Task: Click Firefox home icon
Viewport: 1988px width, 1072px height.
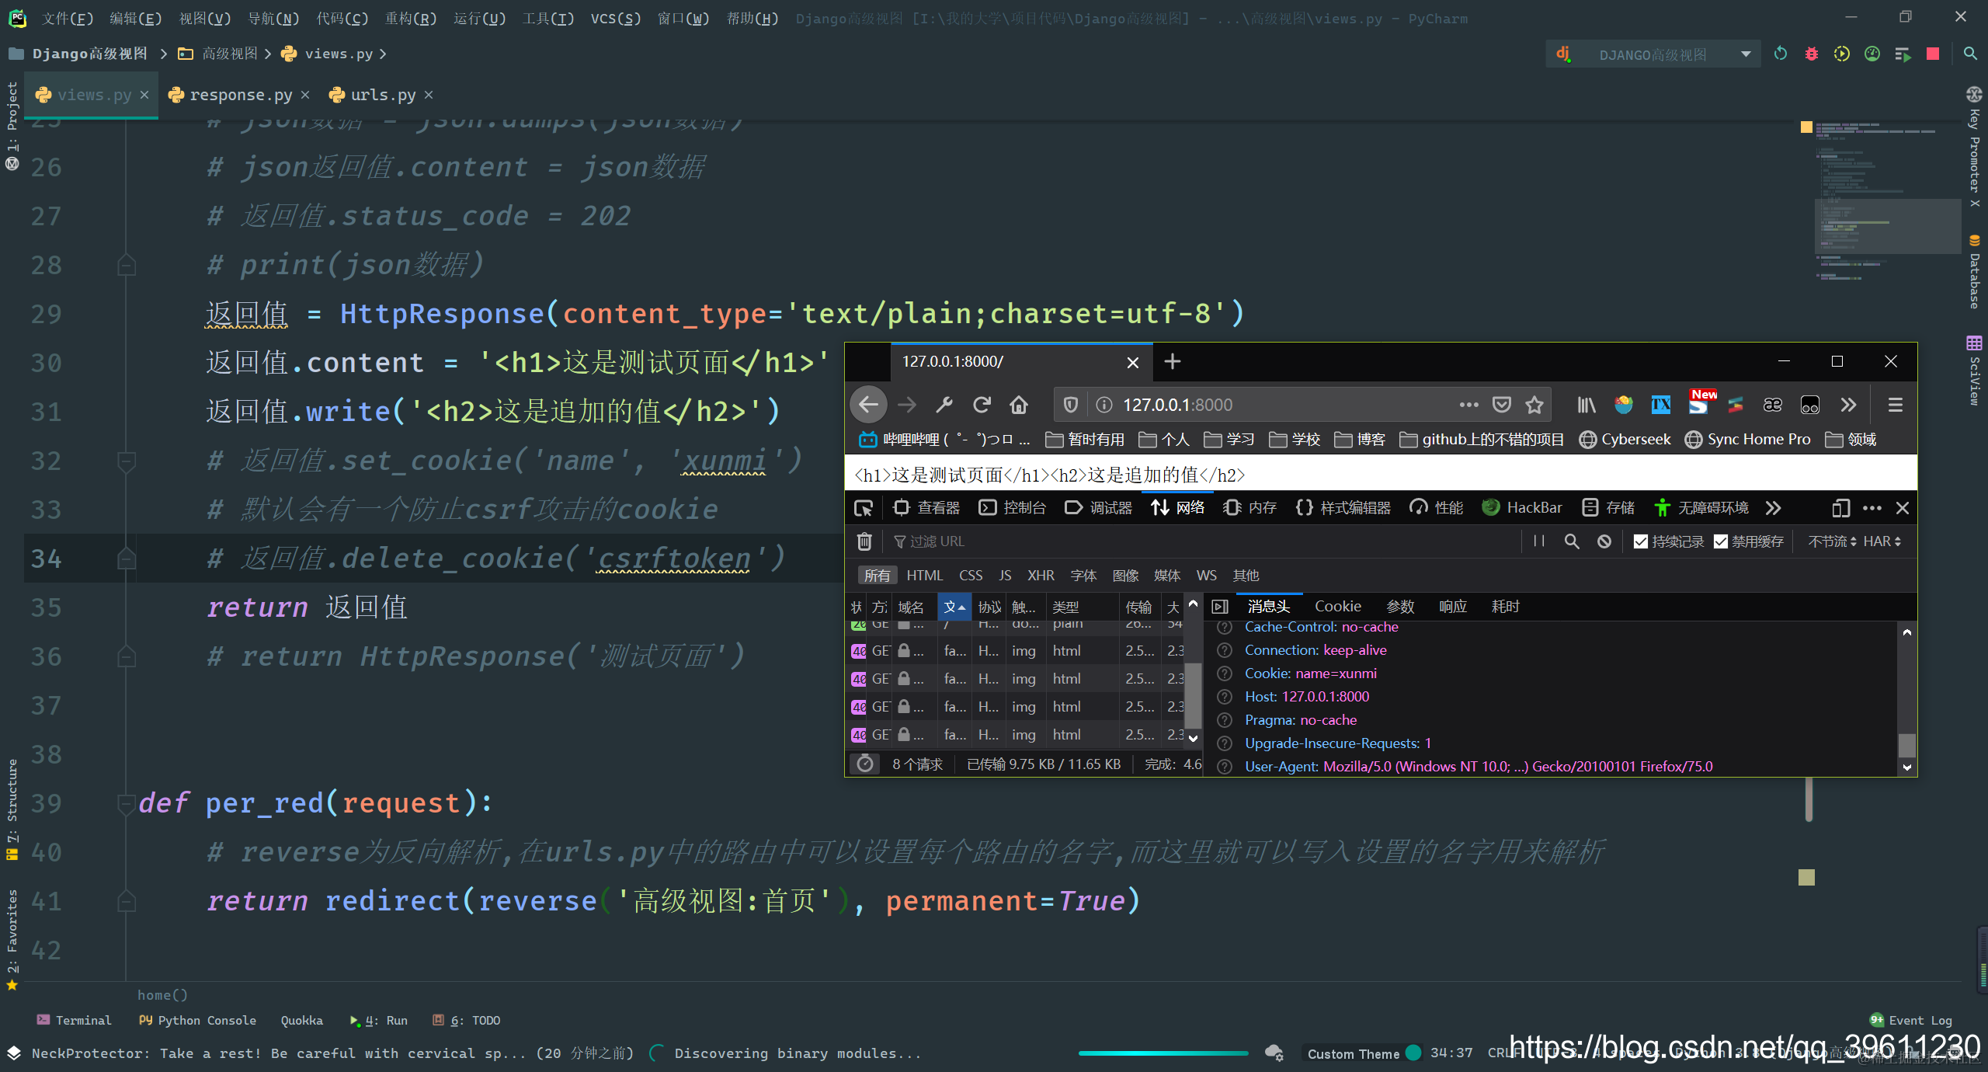Action: pyautogui.click(x=1019, y=405)
